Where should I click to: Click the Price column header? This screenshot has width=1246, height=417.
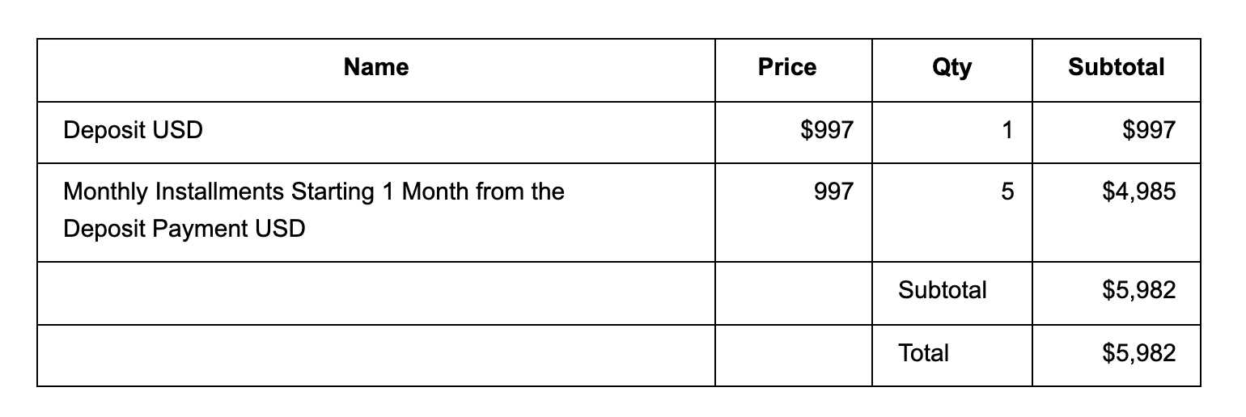coord(786,67)
